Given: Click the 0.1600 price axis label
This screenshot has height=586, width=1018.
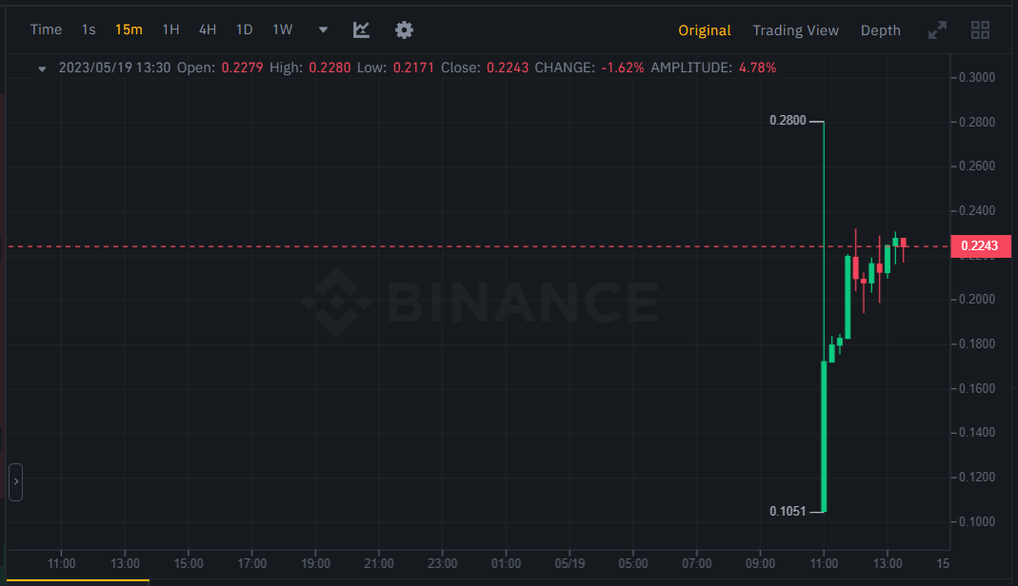Looking at the screenshot, I should pos(977,388).
